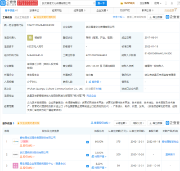180x171 pixels.
Task: Switch to the 知识产权 tab
Action: [x=125, y=10]
